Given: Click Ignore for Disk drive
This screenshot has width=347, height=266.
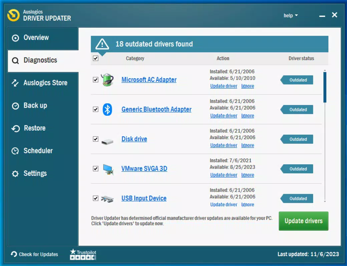Looking at the screenshot, I should pyautogui.click(x=248, y=145).
